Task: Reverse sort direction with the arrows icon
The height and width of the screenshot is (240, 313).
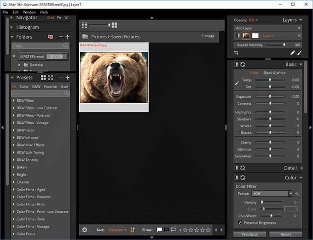Action: point(133,230)
